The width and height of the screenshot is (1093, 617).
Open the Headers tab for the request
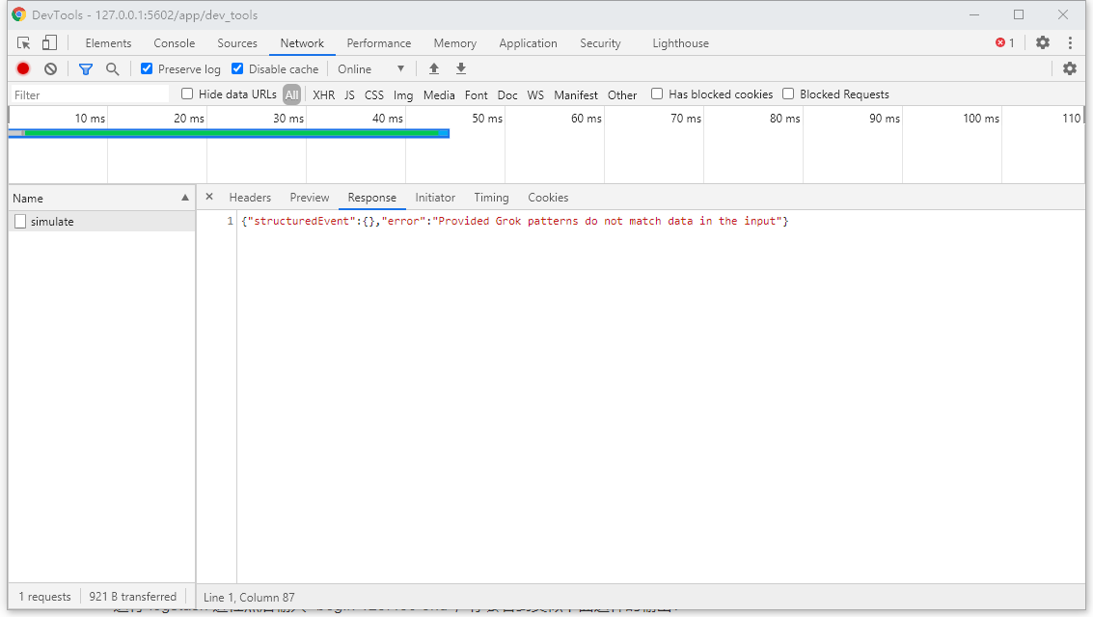(x=250, y=198)
